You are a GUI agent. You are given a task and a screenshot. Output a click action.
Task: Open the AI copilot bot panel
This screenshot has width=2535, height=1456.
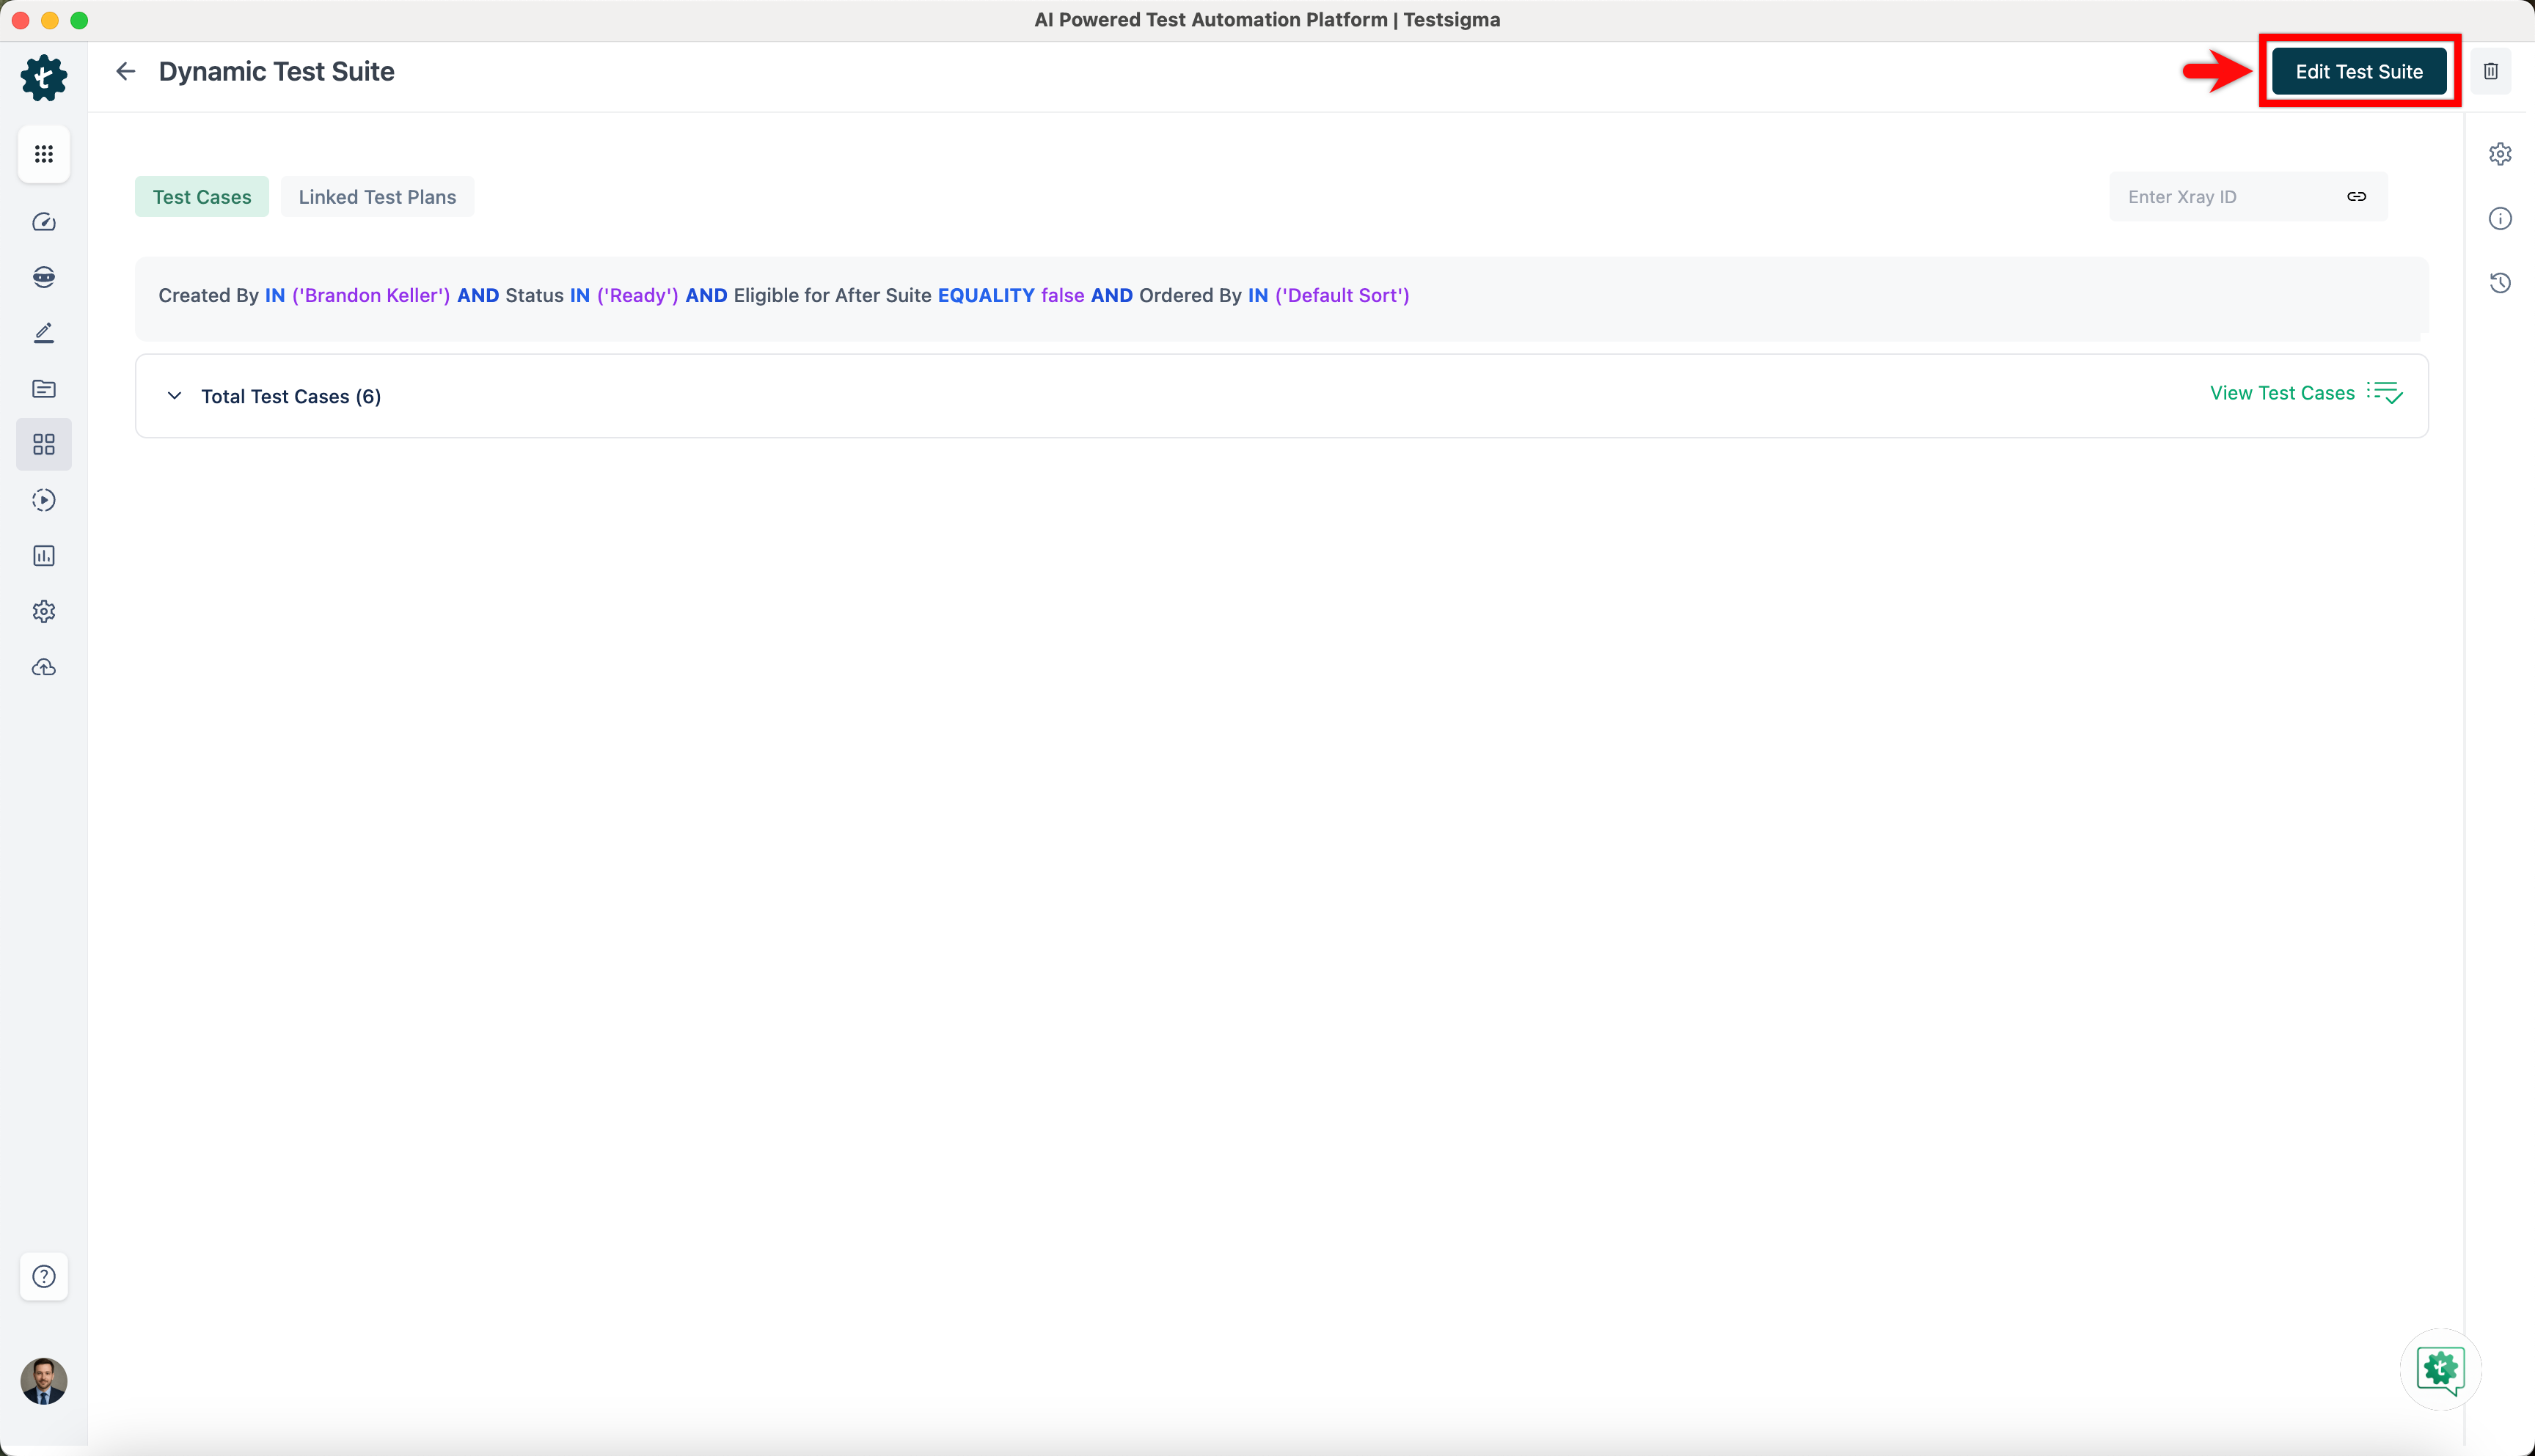coord(43,277)
